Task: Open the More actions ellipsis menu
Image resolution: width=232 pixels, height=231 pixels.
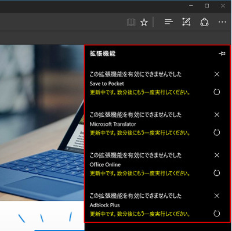Action: coord(222,22)
